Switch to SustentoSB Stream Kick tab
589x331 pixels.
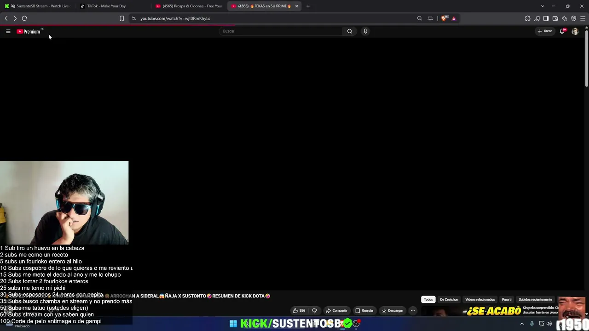[38, 6]
